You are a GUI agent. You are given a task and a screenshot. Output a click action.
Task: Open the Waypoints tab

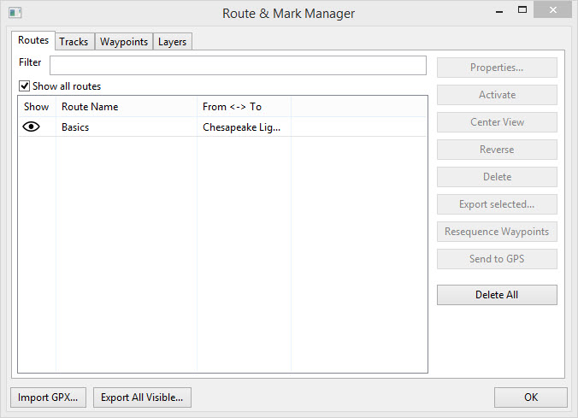pyautogui.click(x=124, y=42)
